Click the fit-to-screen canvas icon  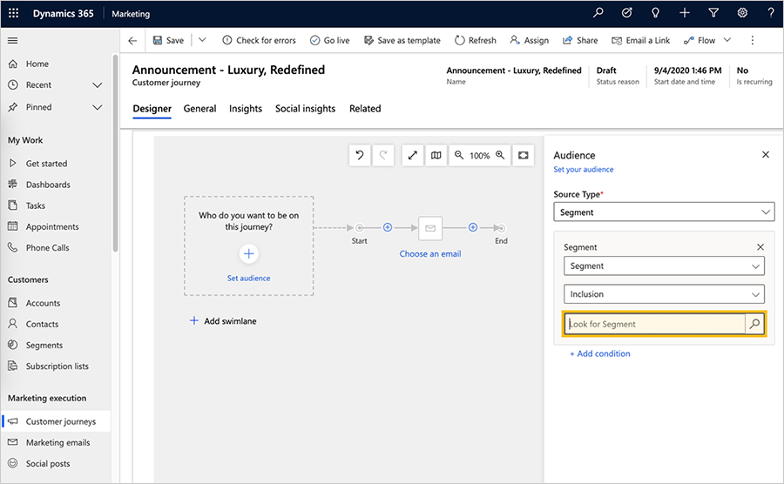click(x=523, y=155)
